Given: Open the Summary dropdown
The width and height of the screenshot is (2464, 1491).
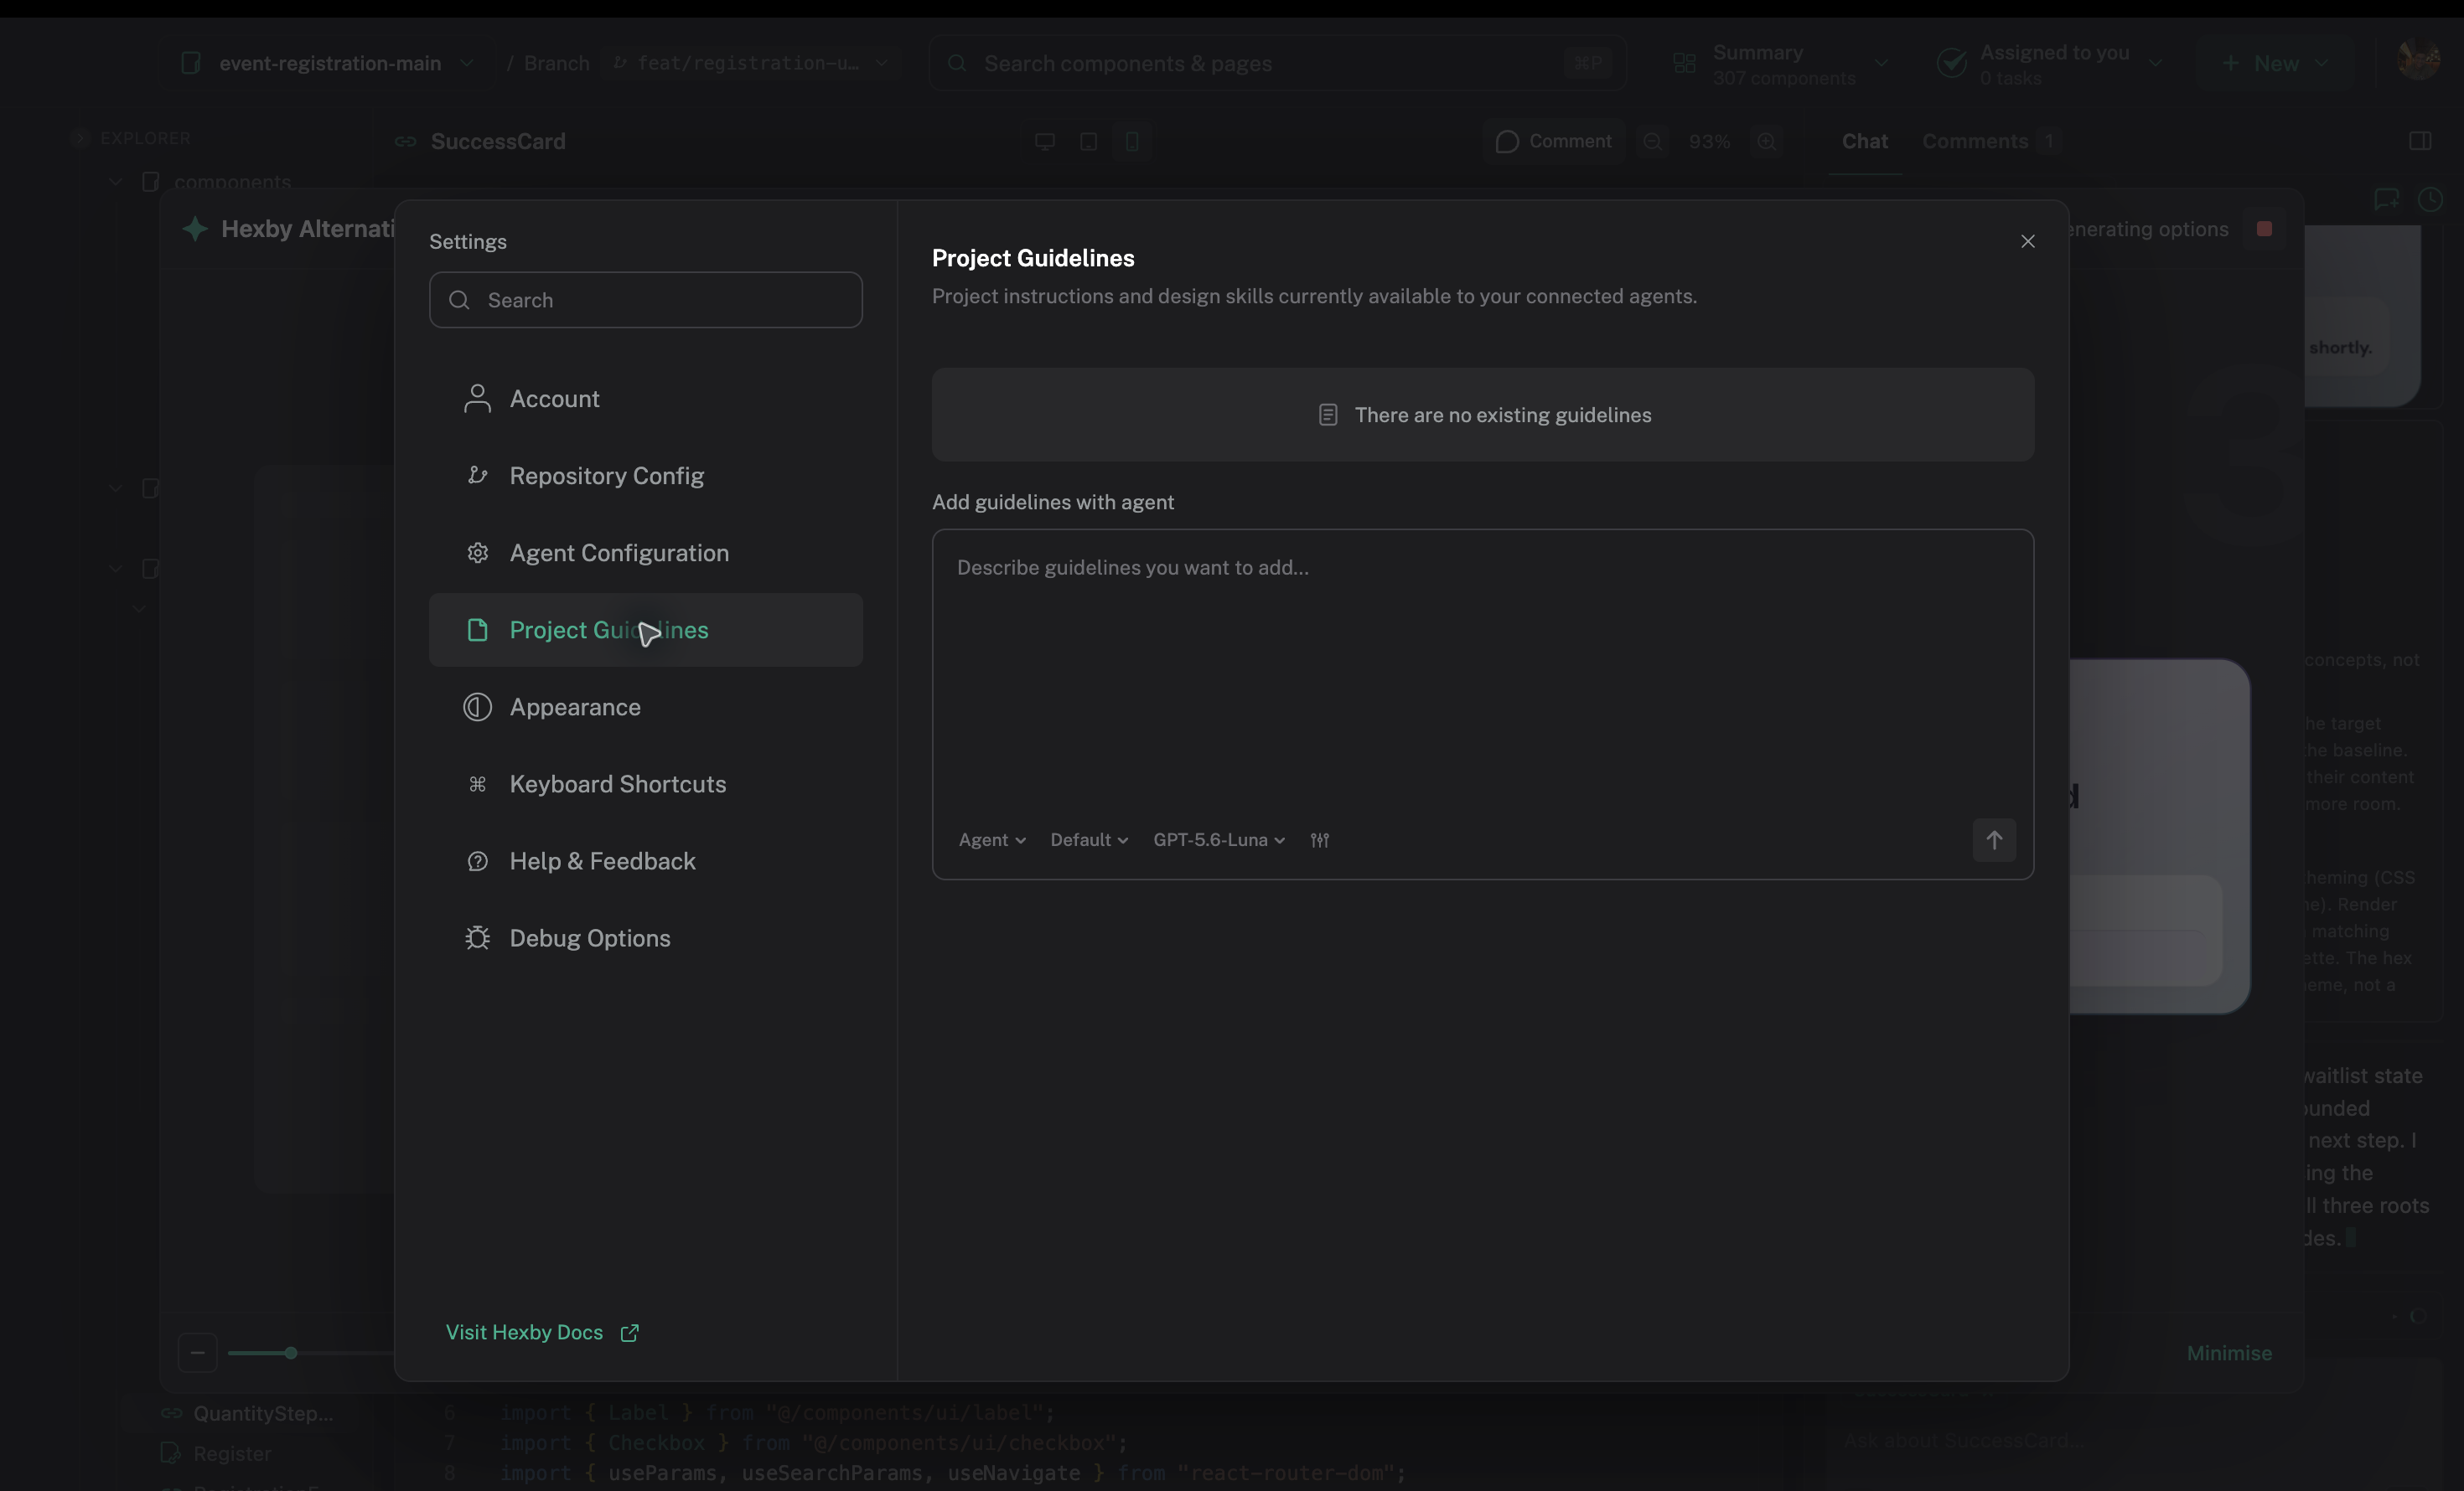Looking at the screenshot, I should click(x=1781, y=63).
